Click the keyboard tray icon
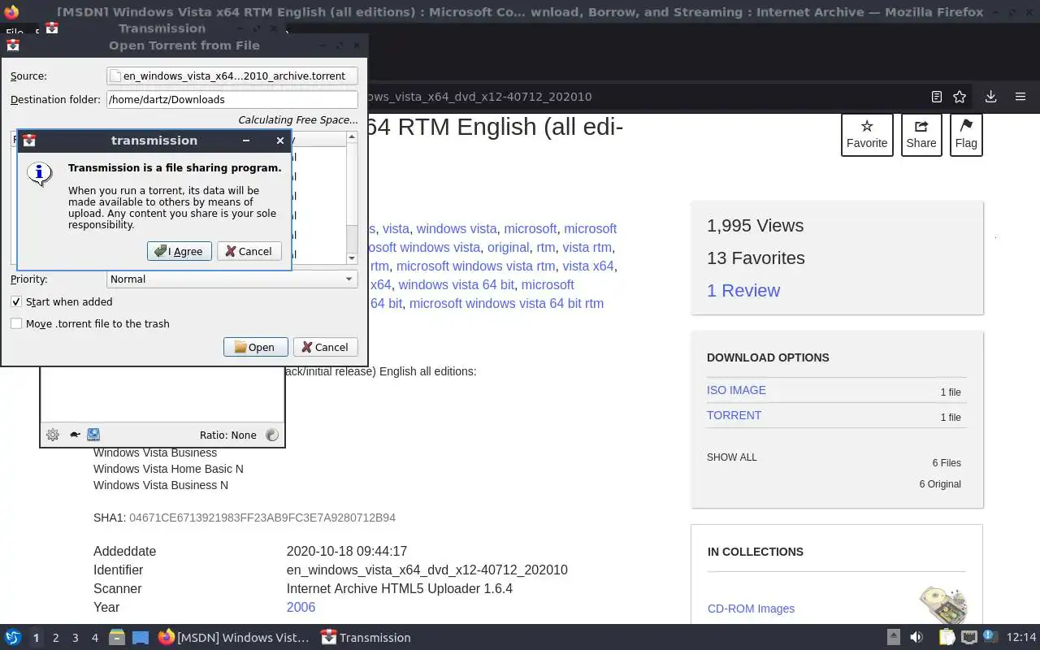Image resolution: width=1040 pixels, height=650 pixels. 968,638
